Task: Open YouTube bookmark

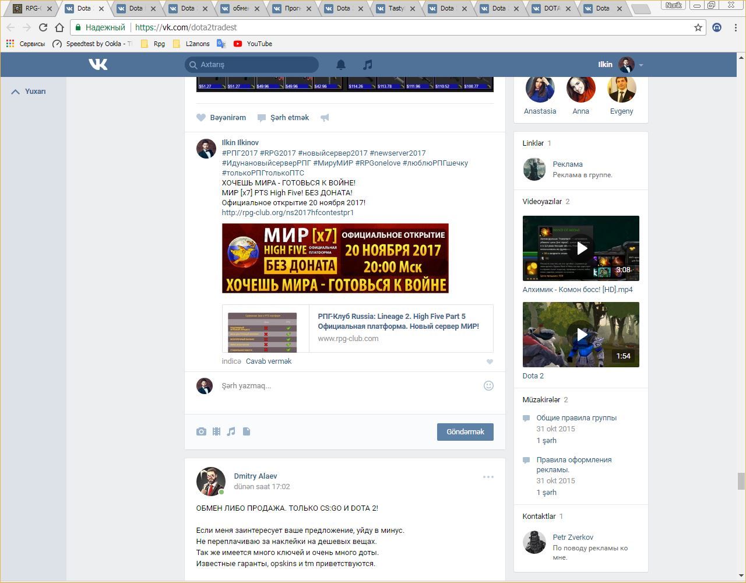Action: (253, 44)
